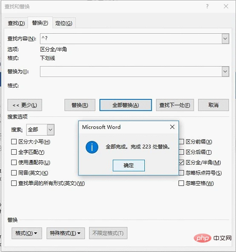This screenshot has height=252, width=236.
Task: Open the 格式(O) dropdown button
Action: click(x=27, y=233)
